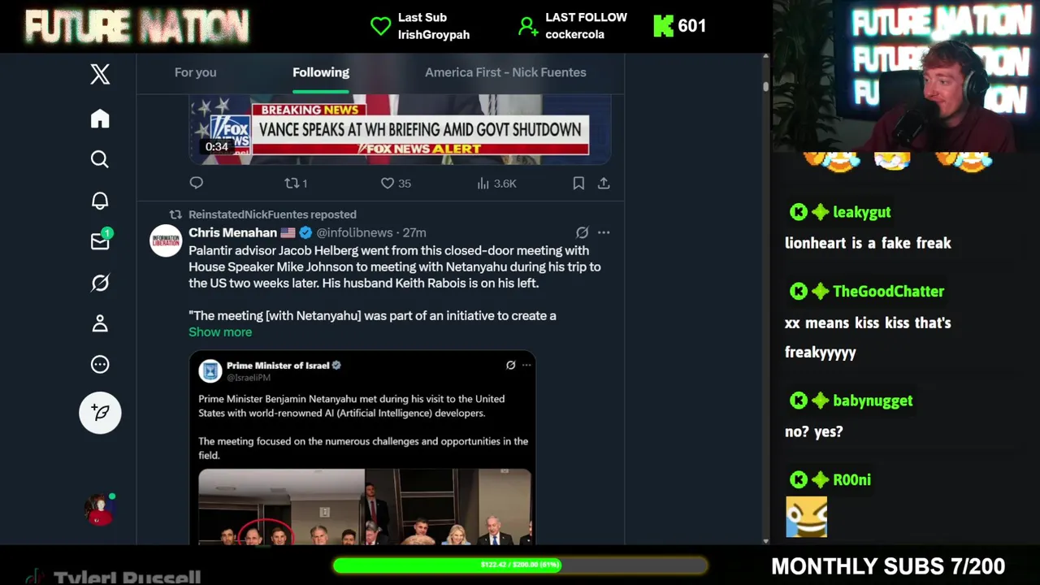
Task: Switch to the For you tab
Action: coord(195,72)
